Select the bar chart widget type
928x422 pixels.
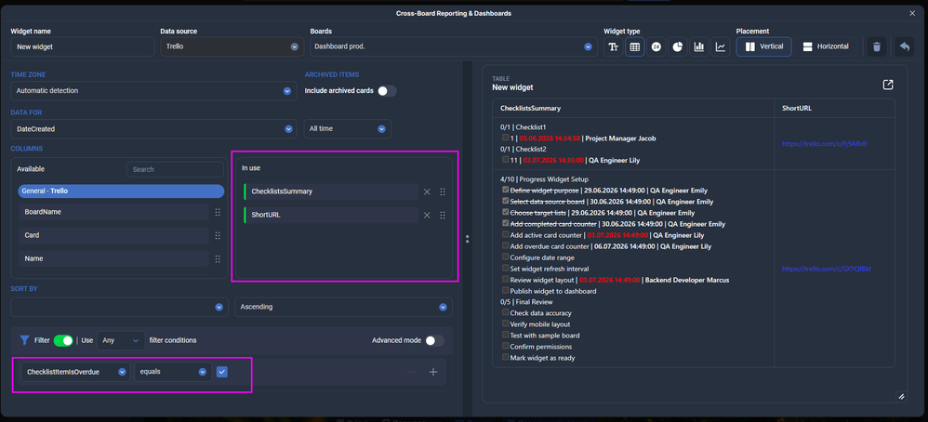tap(699, 46)
